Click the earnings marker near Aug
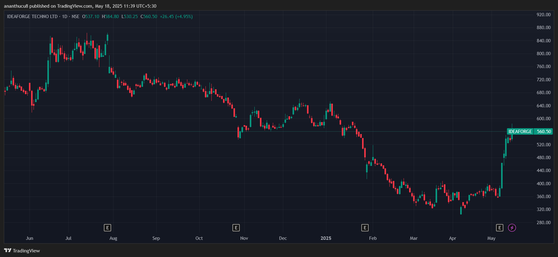Viewport: 558px width, 257px height. 107,228
